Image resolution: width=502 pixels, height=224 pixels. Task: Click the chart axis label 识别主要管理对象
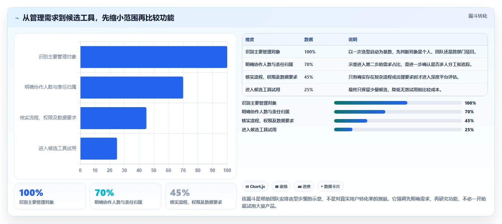(x=57, y=57)
